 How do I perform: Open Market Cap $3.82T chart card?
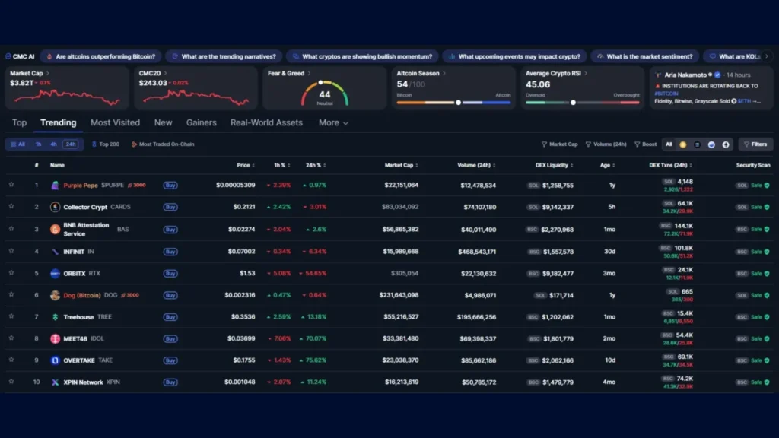67,88
